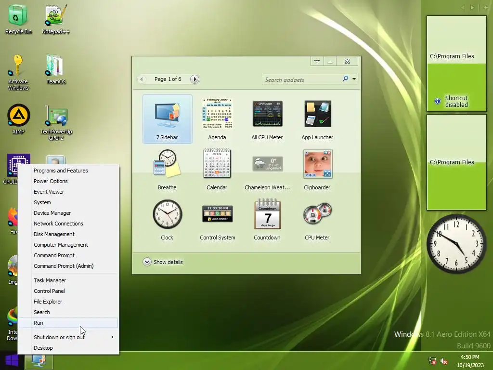
Task: Click the up-arrow button in gadget window title
Action: click(330, 61)
